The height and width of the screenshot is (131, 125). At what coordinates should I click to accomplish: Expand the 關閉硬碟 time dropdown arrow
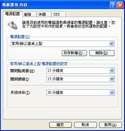[x=112, y=79]
